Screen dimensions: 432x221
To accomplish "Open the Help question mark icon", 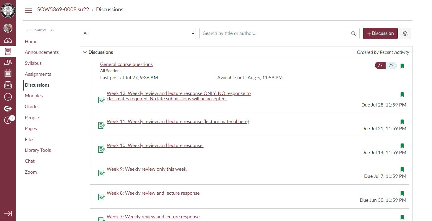I will coord(8,120).
